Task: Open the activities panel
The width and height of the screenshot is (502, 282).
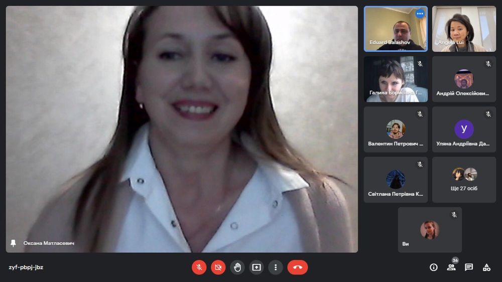Action: coord(486,267)
